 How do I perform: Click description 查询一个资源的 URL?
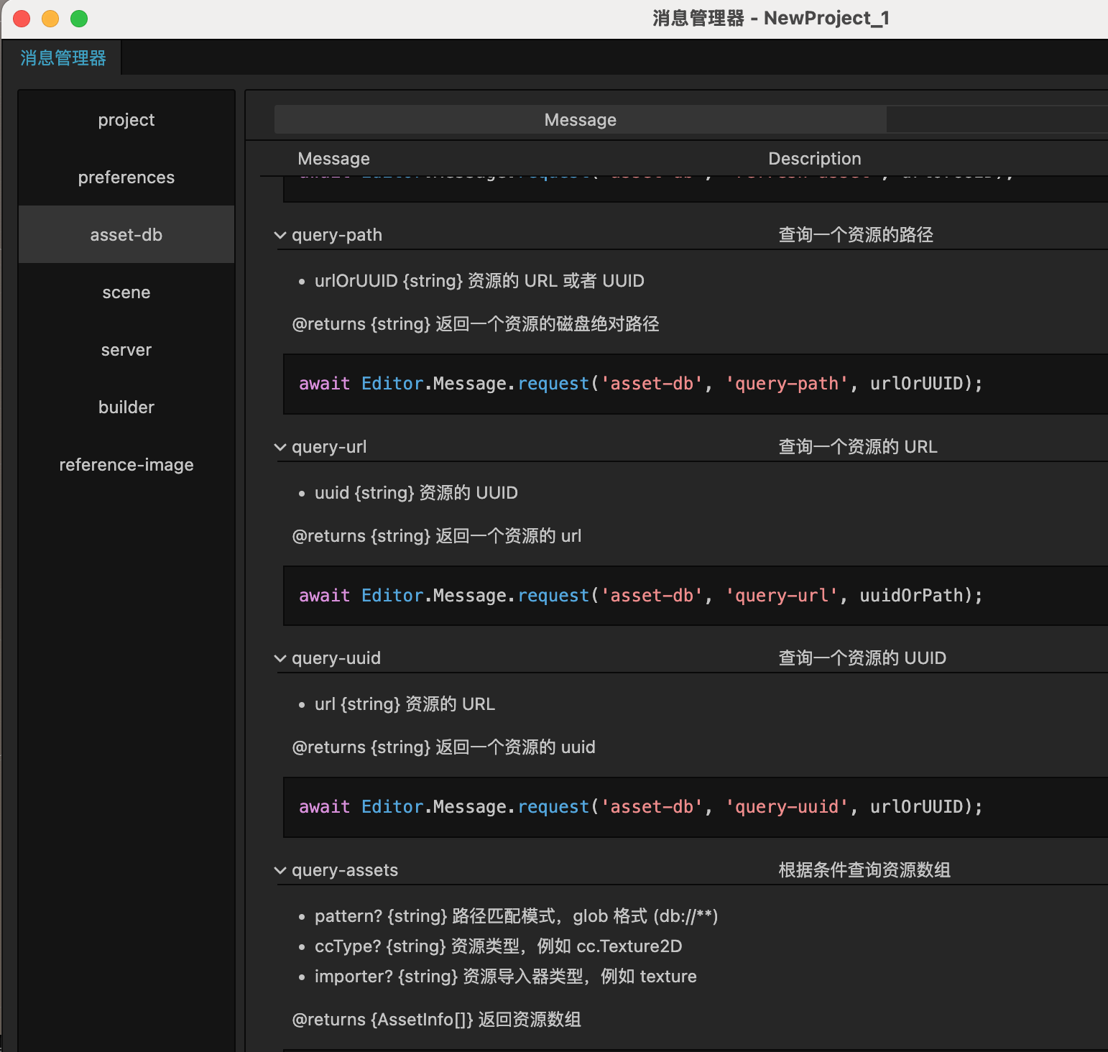858,447
